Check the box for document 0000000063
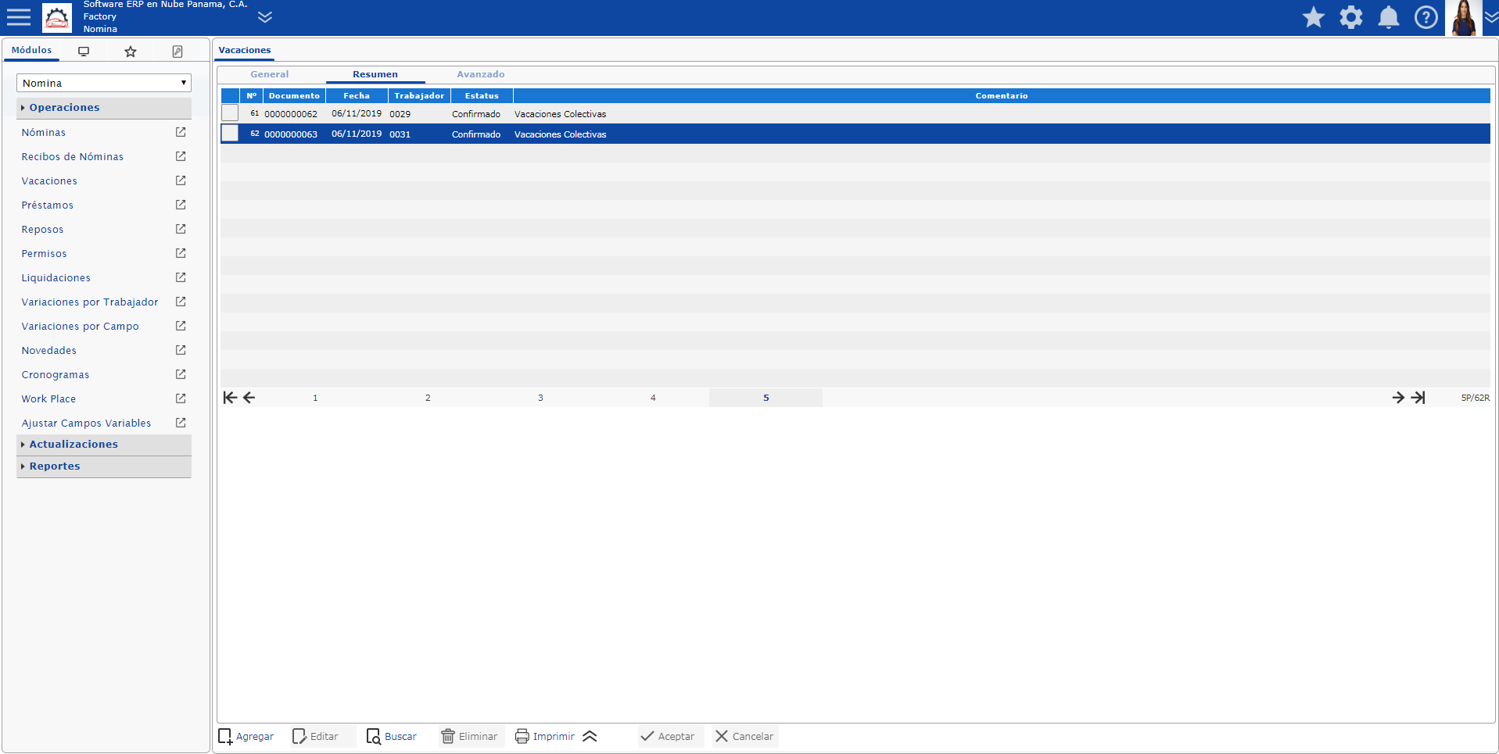Viewport: 1499px width, 754px height. pos(230,134)
